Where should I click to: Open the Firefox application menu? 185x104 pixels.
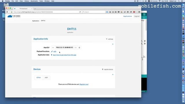click(x=8, y=1)
